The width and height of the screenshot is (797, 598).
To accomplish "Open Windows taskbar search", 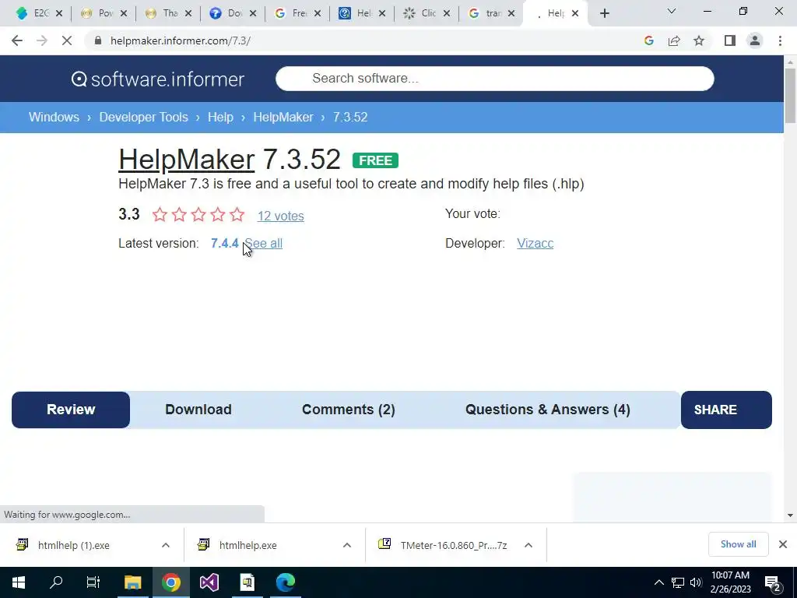I will [x=56, y=582].
